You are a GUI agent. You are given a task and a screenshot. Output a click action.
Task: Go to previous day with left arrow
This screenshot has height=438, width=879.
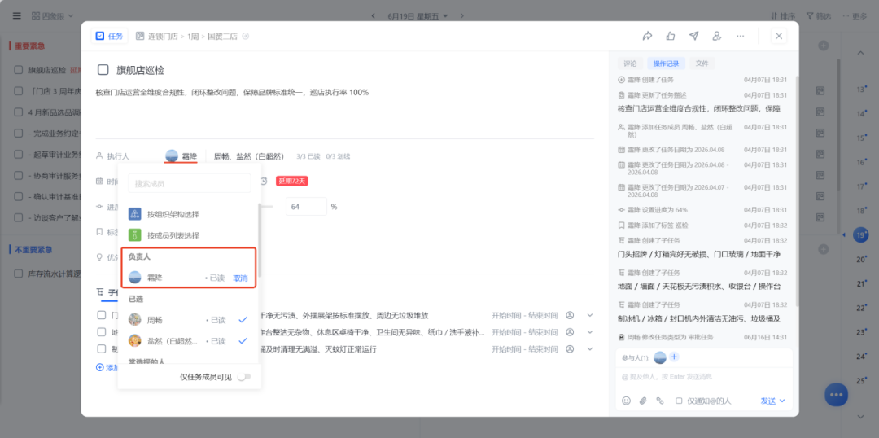pyautogui.click(x=374, y=15)
